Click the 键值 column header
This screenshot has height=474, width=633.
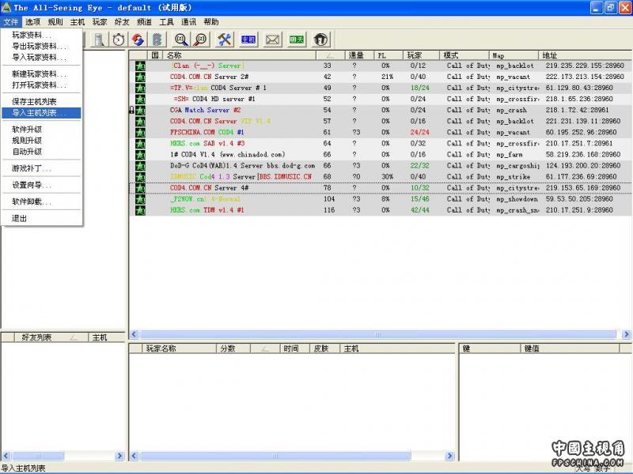coord(569,348)
